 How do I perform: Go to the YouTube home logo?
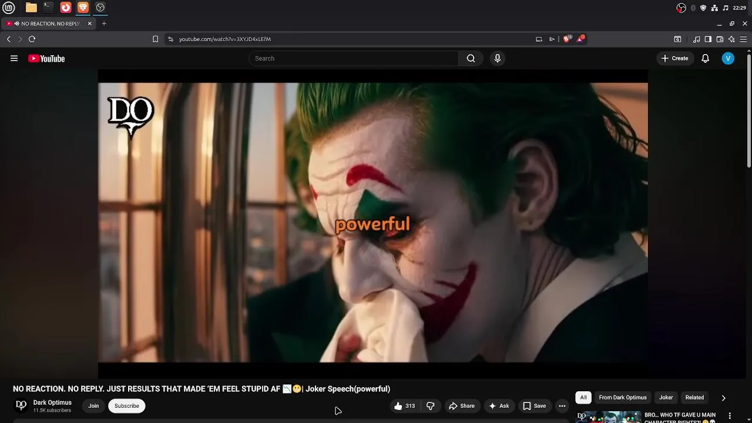point(46,58)
